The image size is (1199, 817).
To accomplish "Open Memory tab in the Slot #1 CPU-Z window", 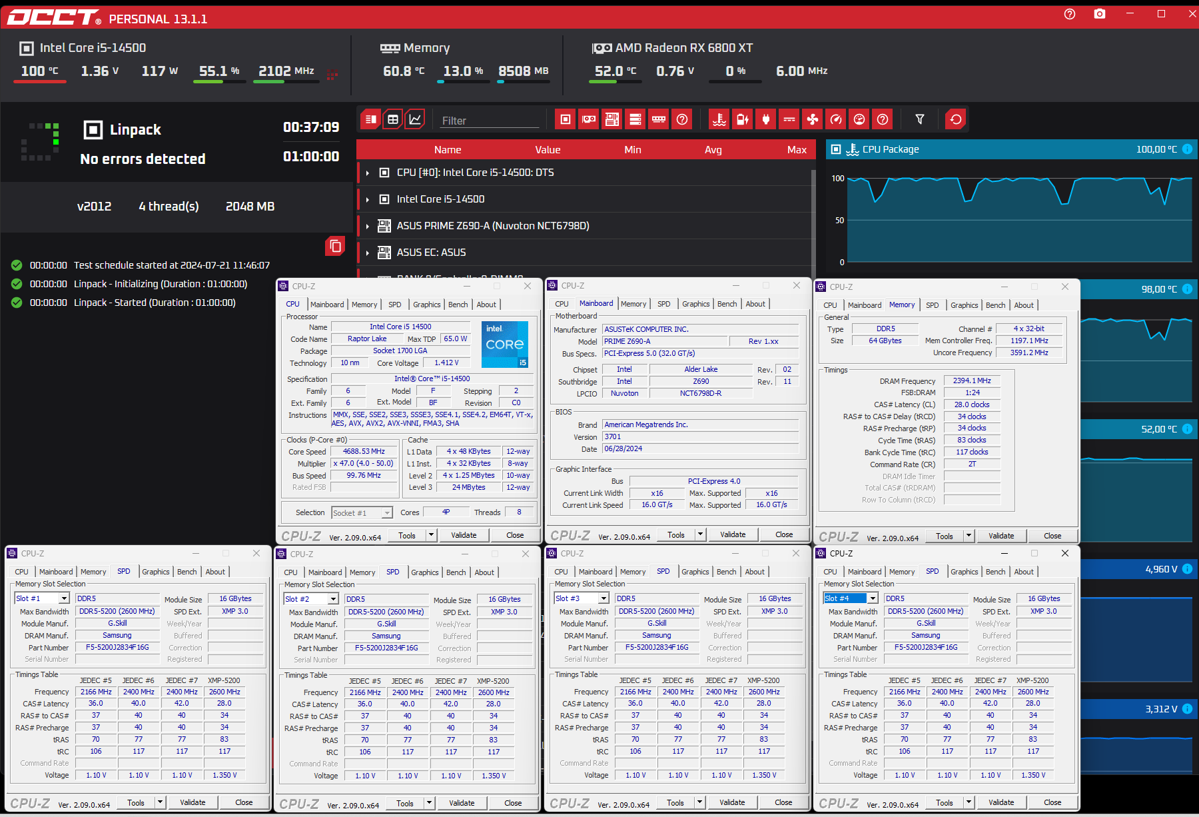I will 93,572.
